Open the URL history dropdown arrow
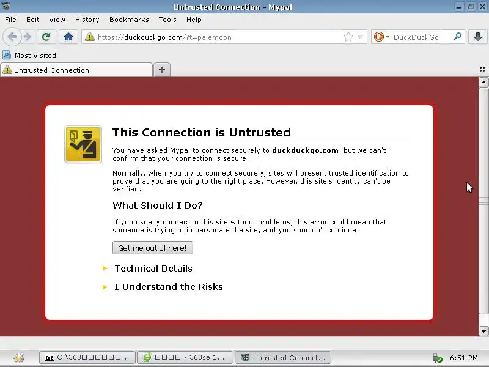This screenshot has height=367, width=489. tap(360, 37)
